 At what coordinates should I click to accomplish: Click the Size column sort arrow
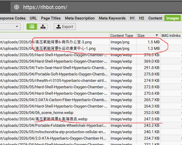tap(157, 35)
